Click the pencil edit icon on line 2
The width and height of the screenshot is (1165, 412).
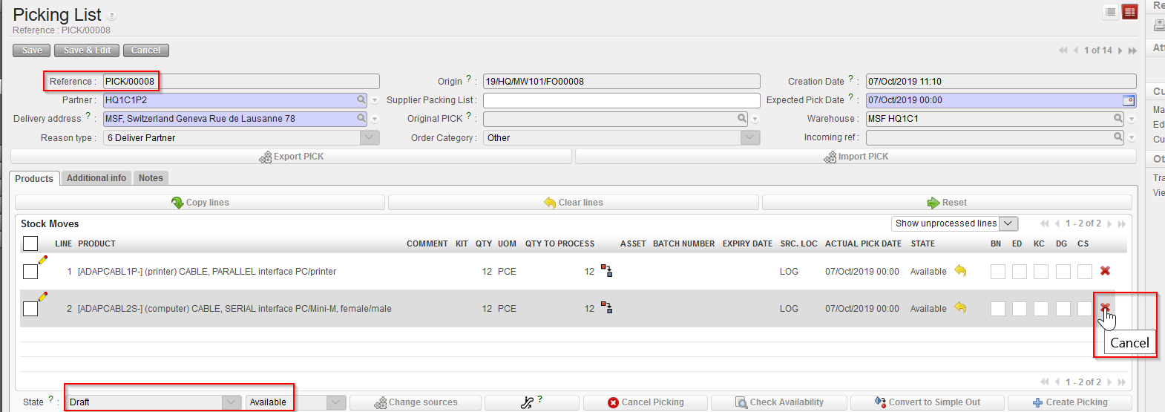pos(43,296)
